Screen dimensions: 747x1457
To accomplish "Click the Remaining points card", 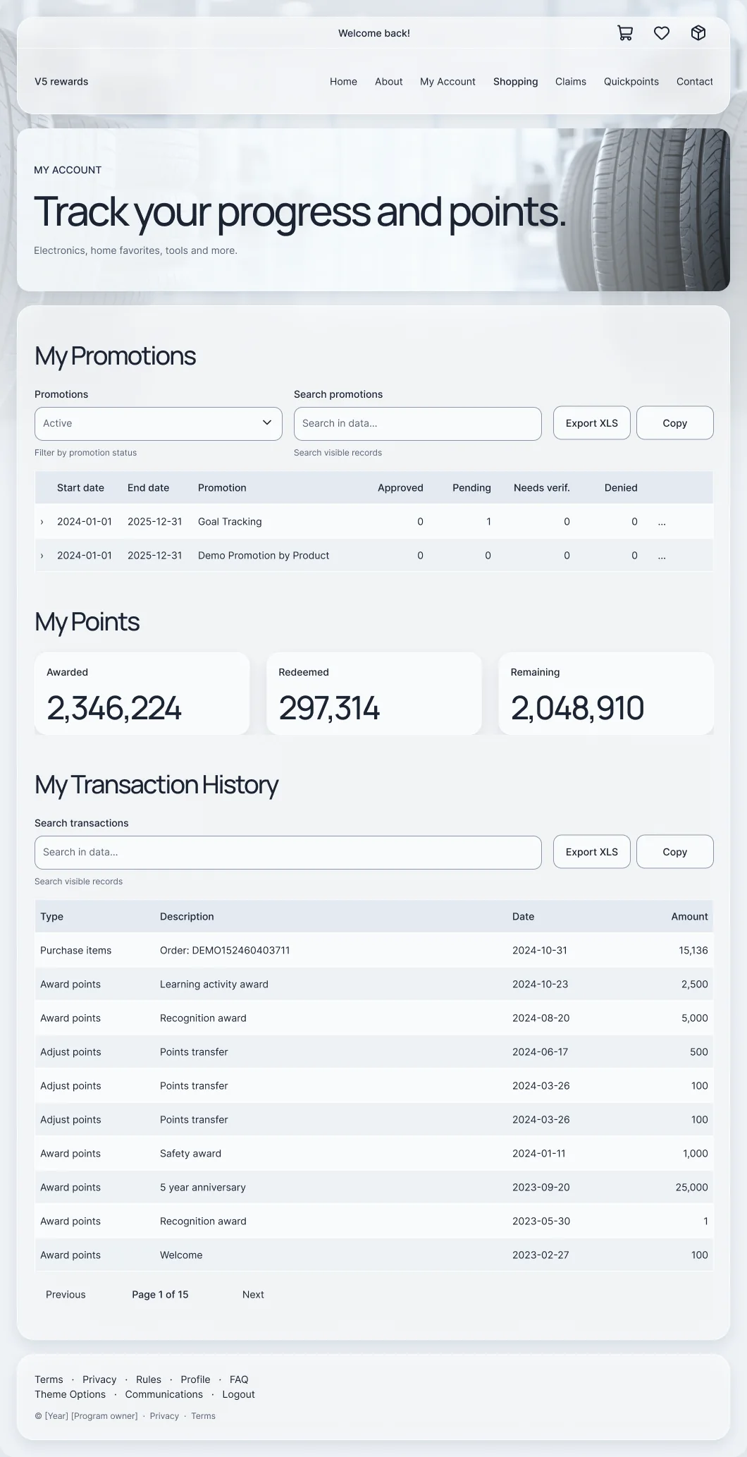I will (x=606, y=693).
